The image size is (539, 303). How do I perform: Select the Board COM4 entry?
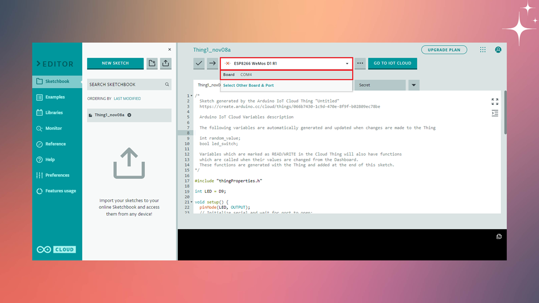286,75
